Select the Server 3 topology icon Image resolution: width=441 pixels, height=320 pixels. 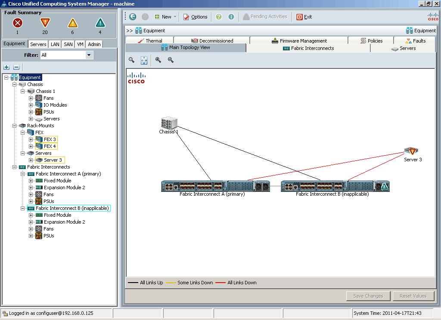pyautogui.click(x=411, y=151)
